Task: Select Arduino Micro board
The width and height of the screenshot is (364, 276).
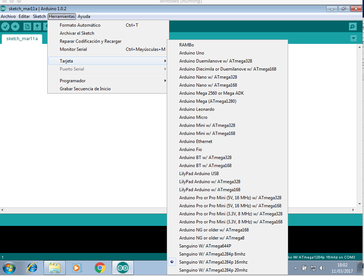Action: click(x=228, y=117)
